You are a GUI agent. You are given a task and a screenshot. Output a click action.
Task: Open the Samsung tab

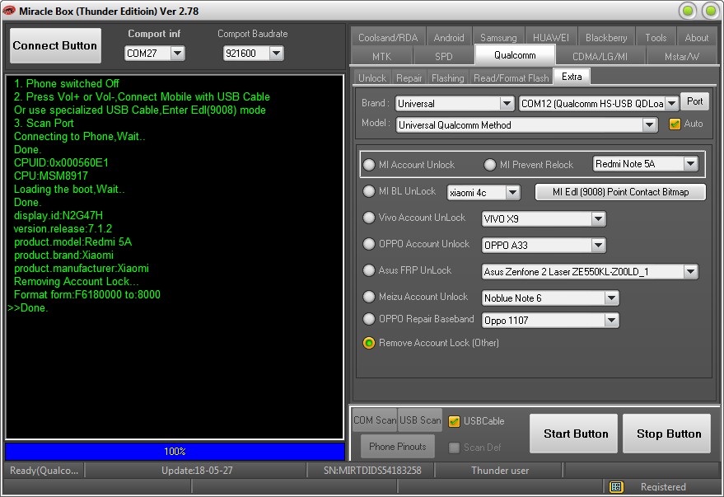(498, 37)
